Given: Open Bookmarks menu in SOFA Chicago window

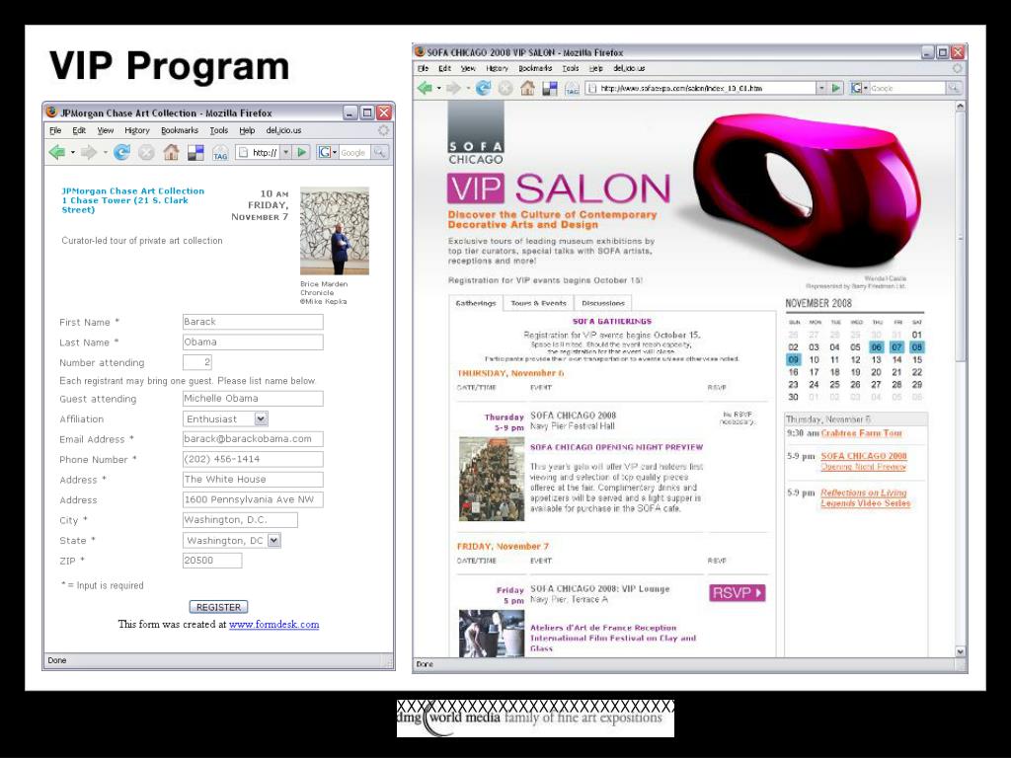Looking at the screenshot, I should (x=535, y=68).
